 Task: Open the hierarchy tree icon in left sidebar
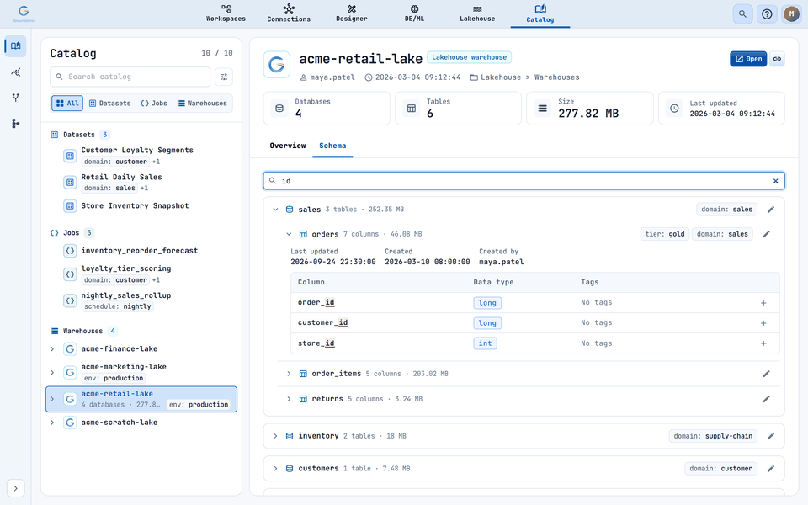15,123
